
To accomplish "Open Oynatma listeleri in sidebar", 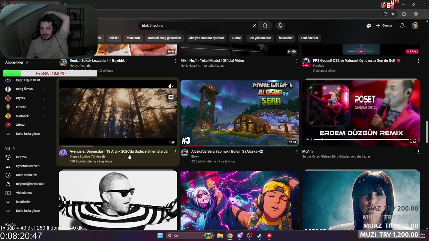I will (x=25, y=166).
